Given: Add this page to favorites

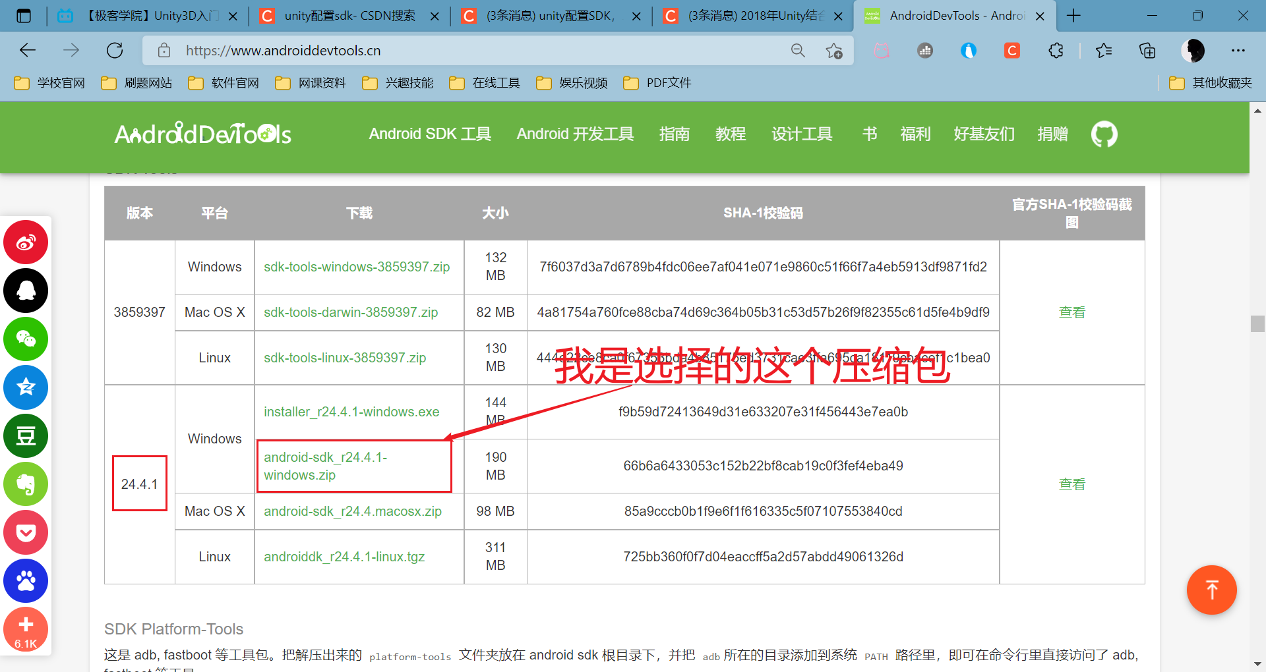Looking at the screenshot, I should [834, 51].
